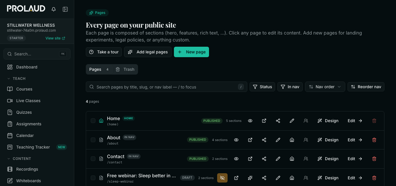
Task: Click pencil rename icon for Home
Action: coord(292,121)
